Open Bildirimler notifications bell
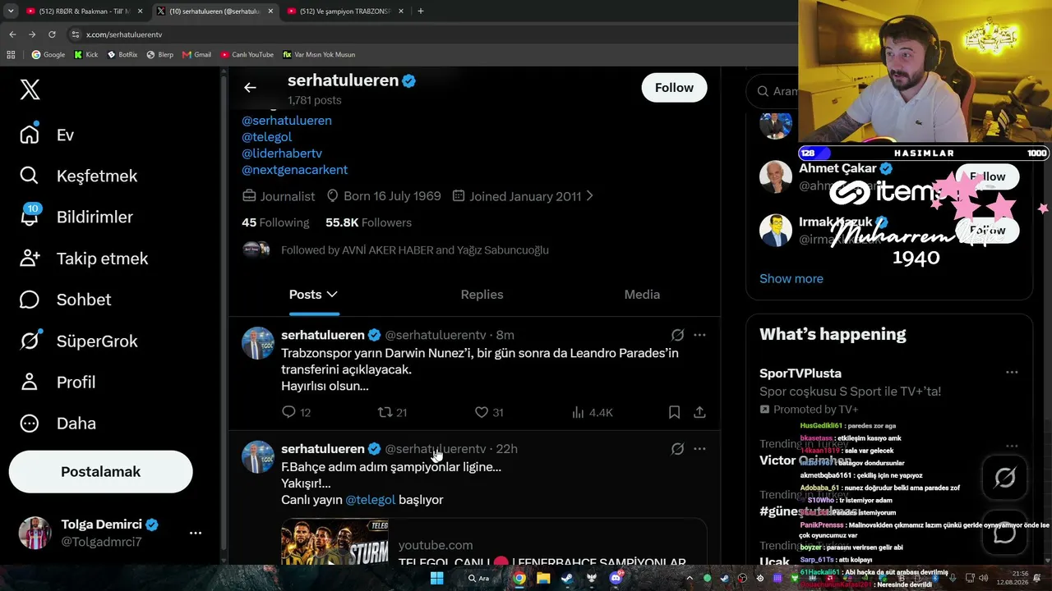 (x=76, y=217)
